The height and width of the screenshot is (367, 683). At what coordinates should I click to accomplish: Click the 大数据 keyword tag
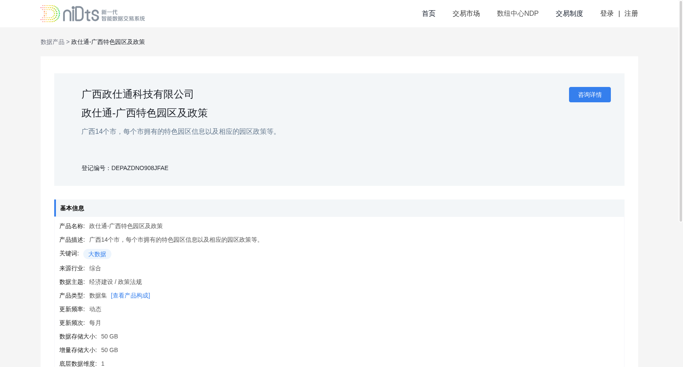tap(97, 254)
